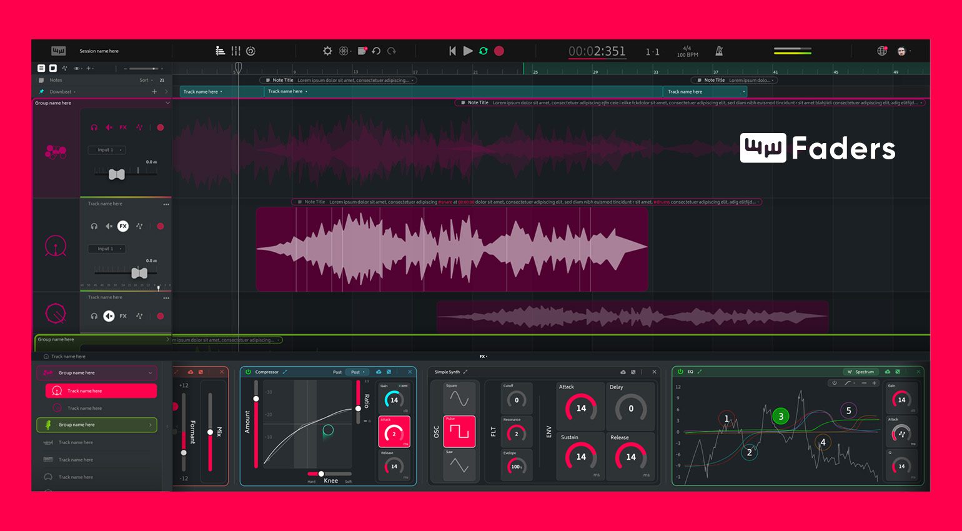Viewport: 962px width, 531px height.
Task: Arm the group track record button
Action: (x=161, y=127)
